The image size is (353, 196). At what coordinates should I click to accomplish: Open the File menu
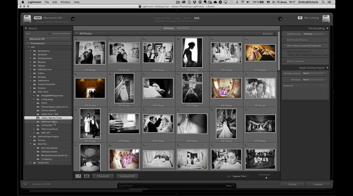pos(47,2)
